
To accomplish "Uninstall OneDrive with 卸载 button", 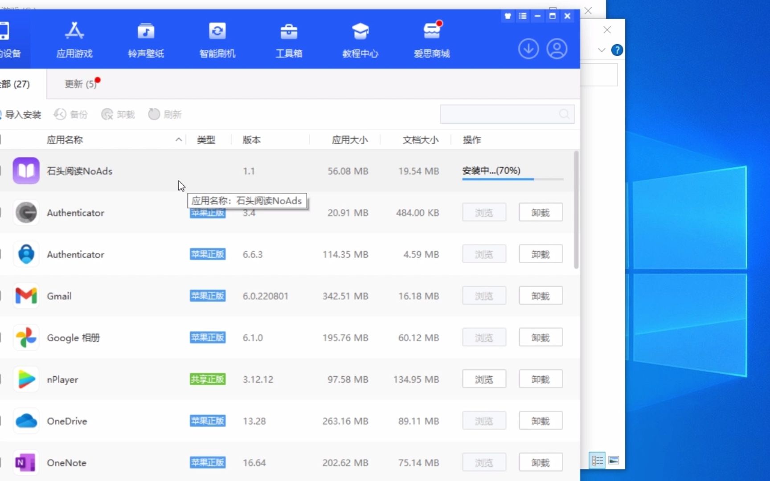I will click(541, 421).
